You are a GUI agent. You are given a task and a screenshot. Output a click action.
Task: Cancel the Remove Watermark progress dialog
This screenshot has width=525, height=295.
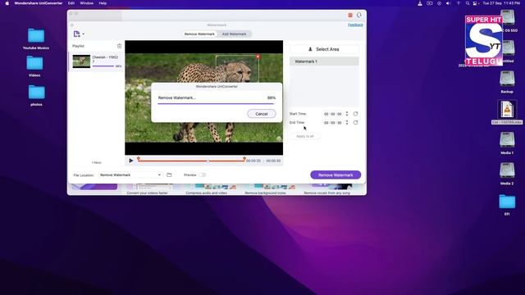(x=262, y=114)
